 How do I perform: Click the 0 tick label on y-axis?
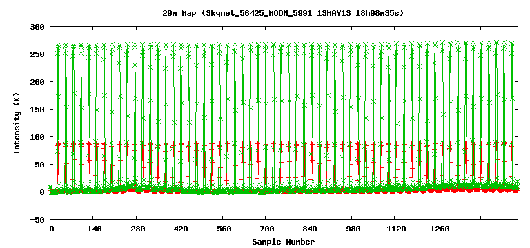pos(42,192)
